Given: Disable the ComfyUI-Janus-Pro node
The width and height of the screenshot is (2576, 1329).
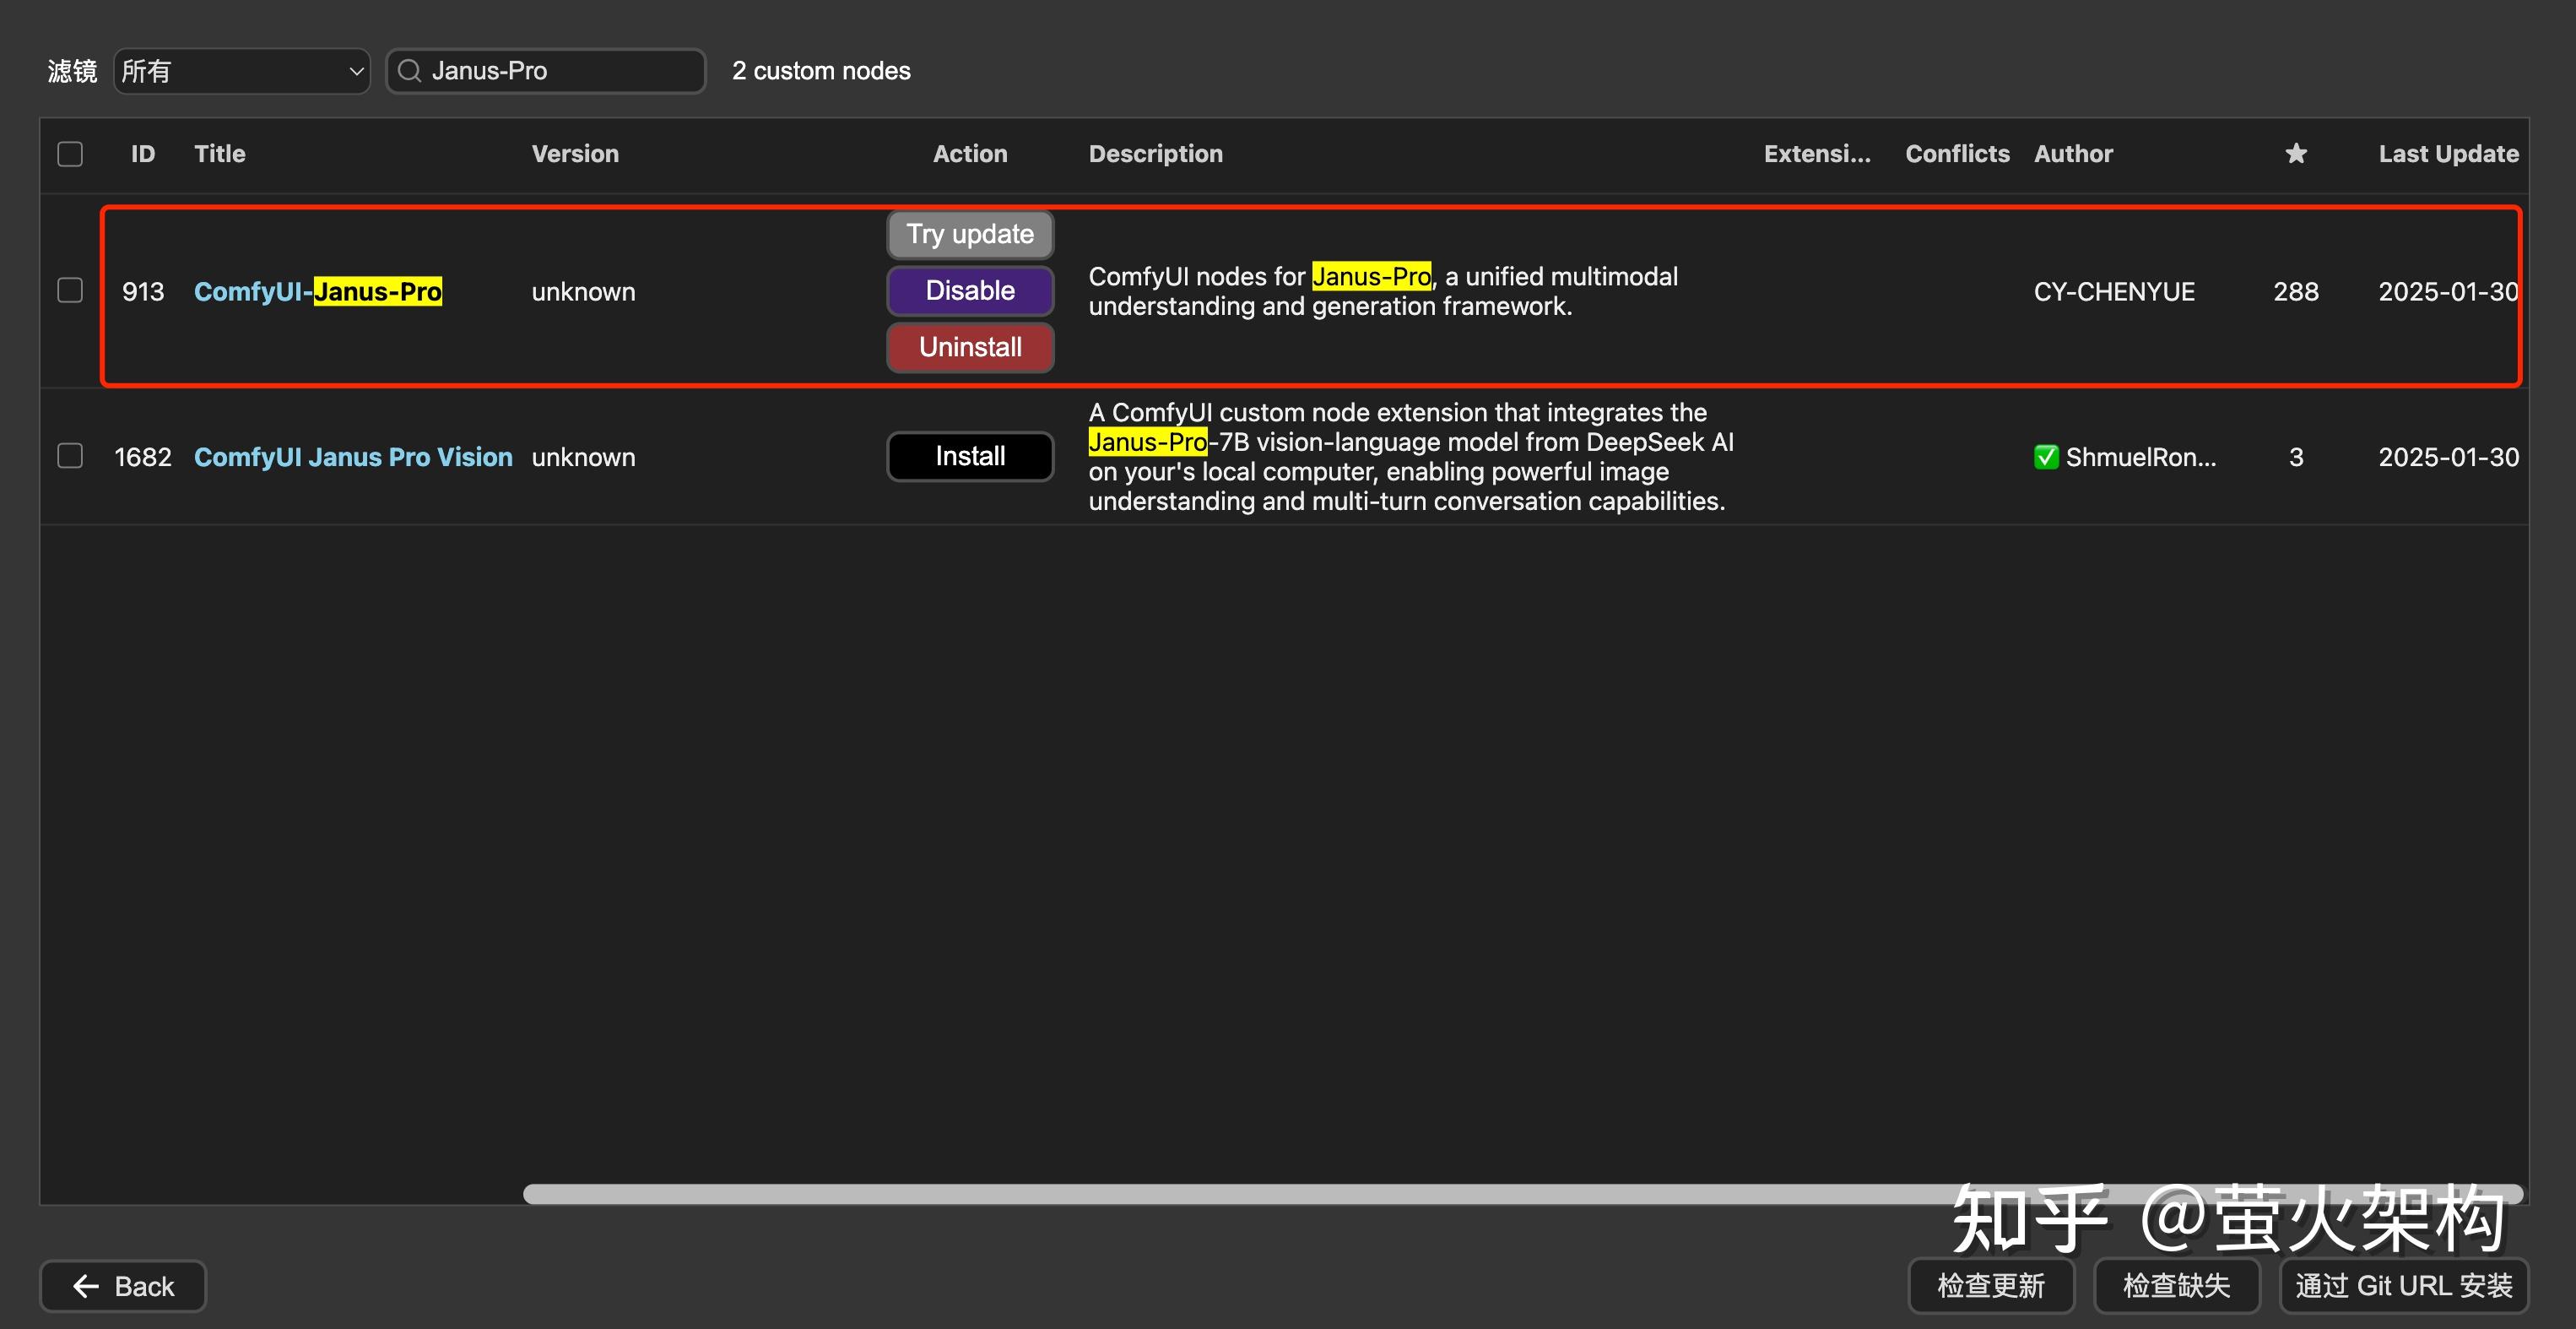Looking at the screenshot, I should (970, 291).
